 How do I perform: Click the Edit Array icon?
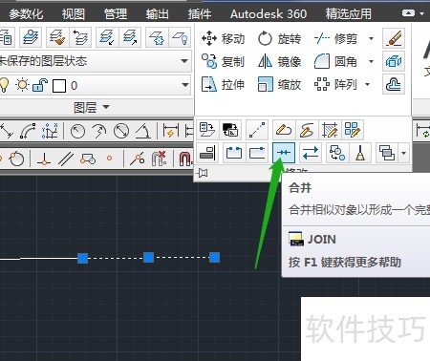pos(353,130)
